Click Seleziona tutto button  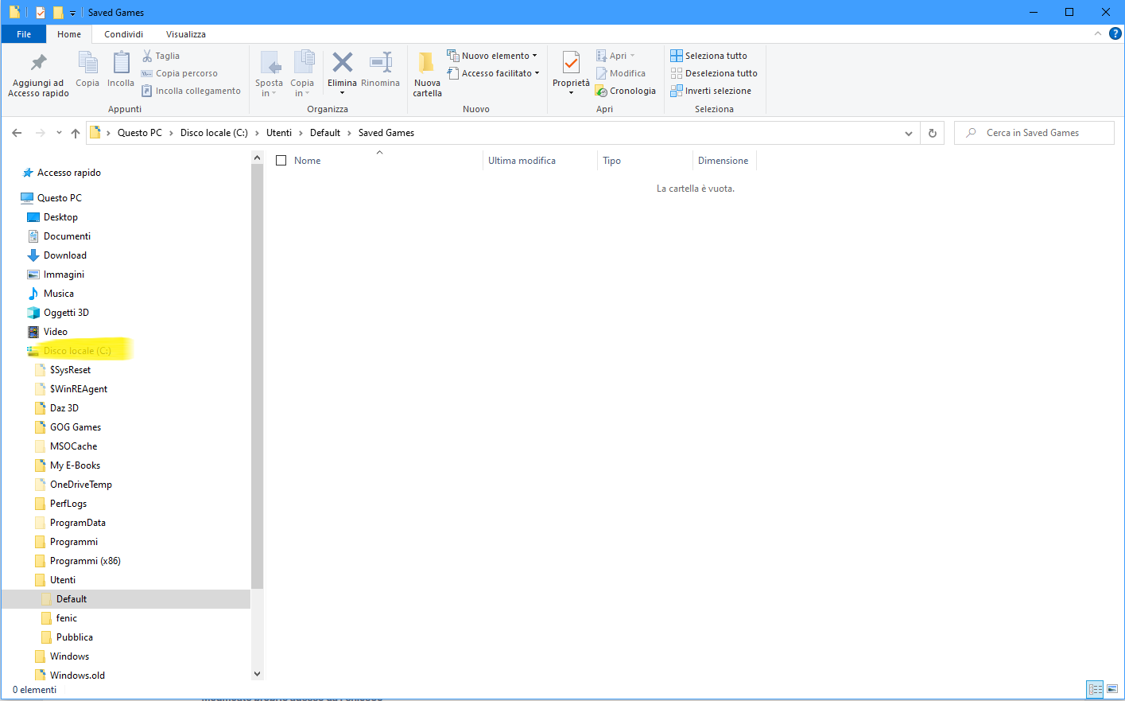(x=709, y=56)
